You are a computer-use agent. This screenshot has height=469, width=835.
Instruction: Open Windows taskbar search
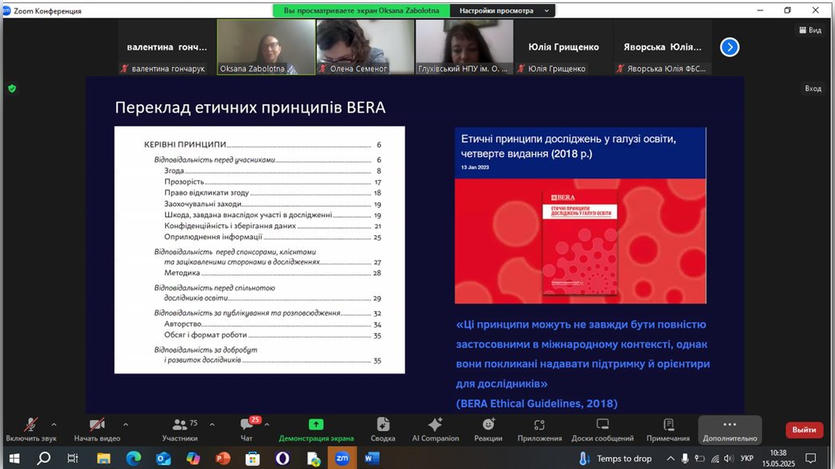click(43, 458)
